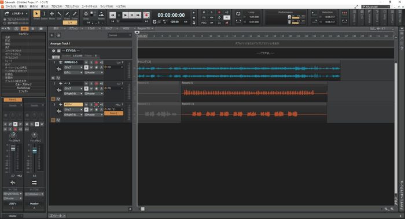The height and width of the screenshot is (219, 405).
Task: Click the 1/4 snap resolution button
Action: pos(70,23)
